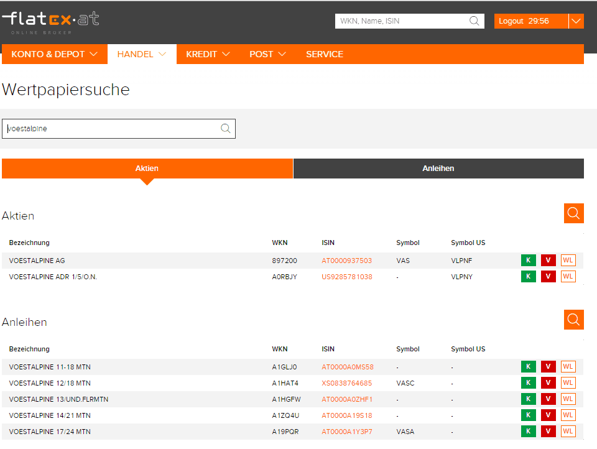Add VOESTALPINE ADR 1/5/O.N. to watchlist via WL
Image resolution: width=597 pixels, height=449 pixels.
click(568, 277)
